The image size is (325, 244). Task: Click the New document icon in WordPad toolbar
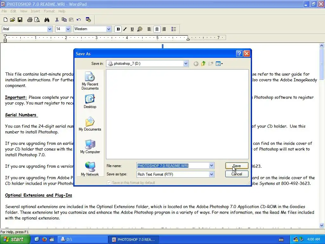click(x=6, y=20)
